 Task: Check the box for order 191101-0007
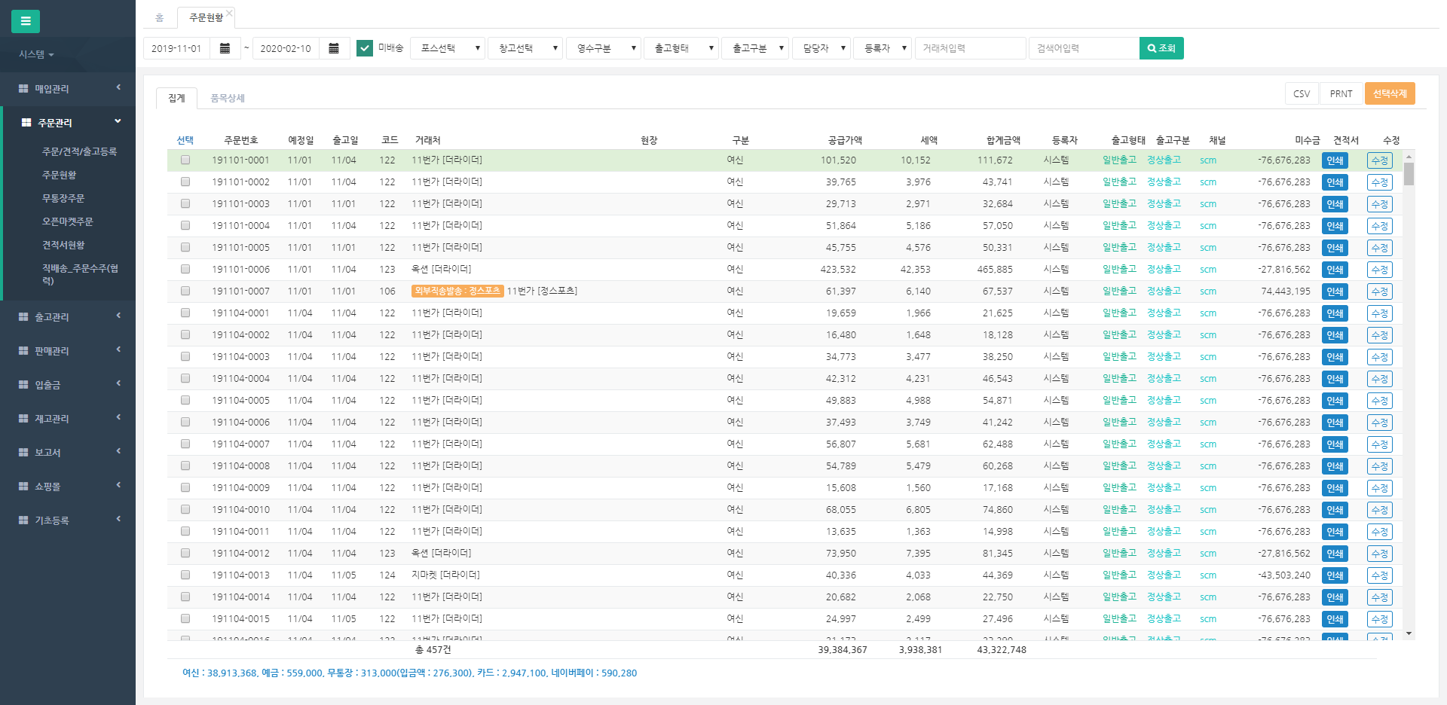coord(185,291)
